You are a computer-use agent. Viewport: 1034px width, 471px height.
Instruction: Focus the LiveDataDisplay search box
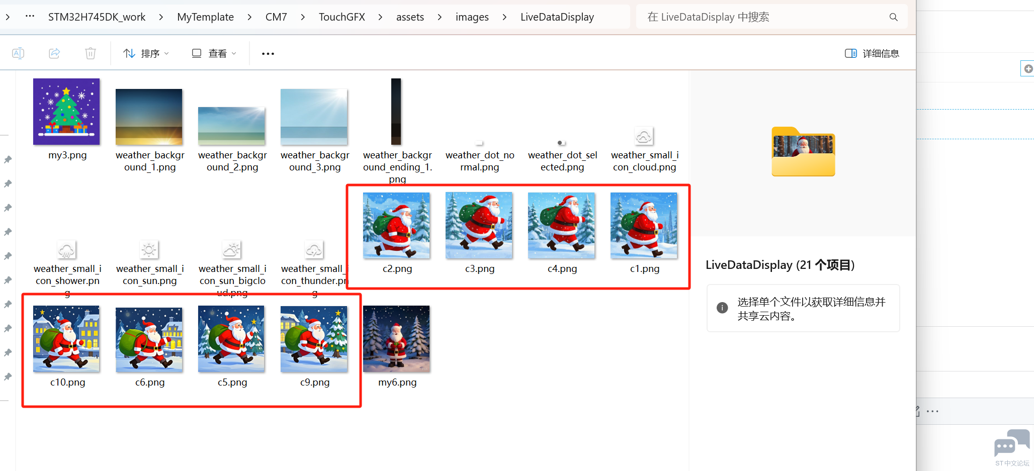click(771, 17)
